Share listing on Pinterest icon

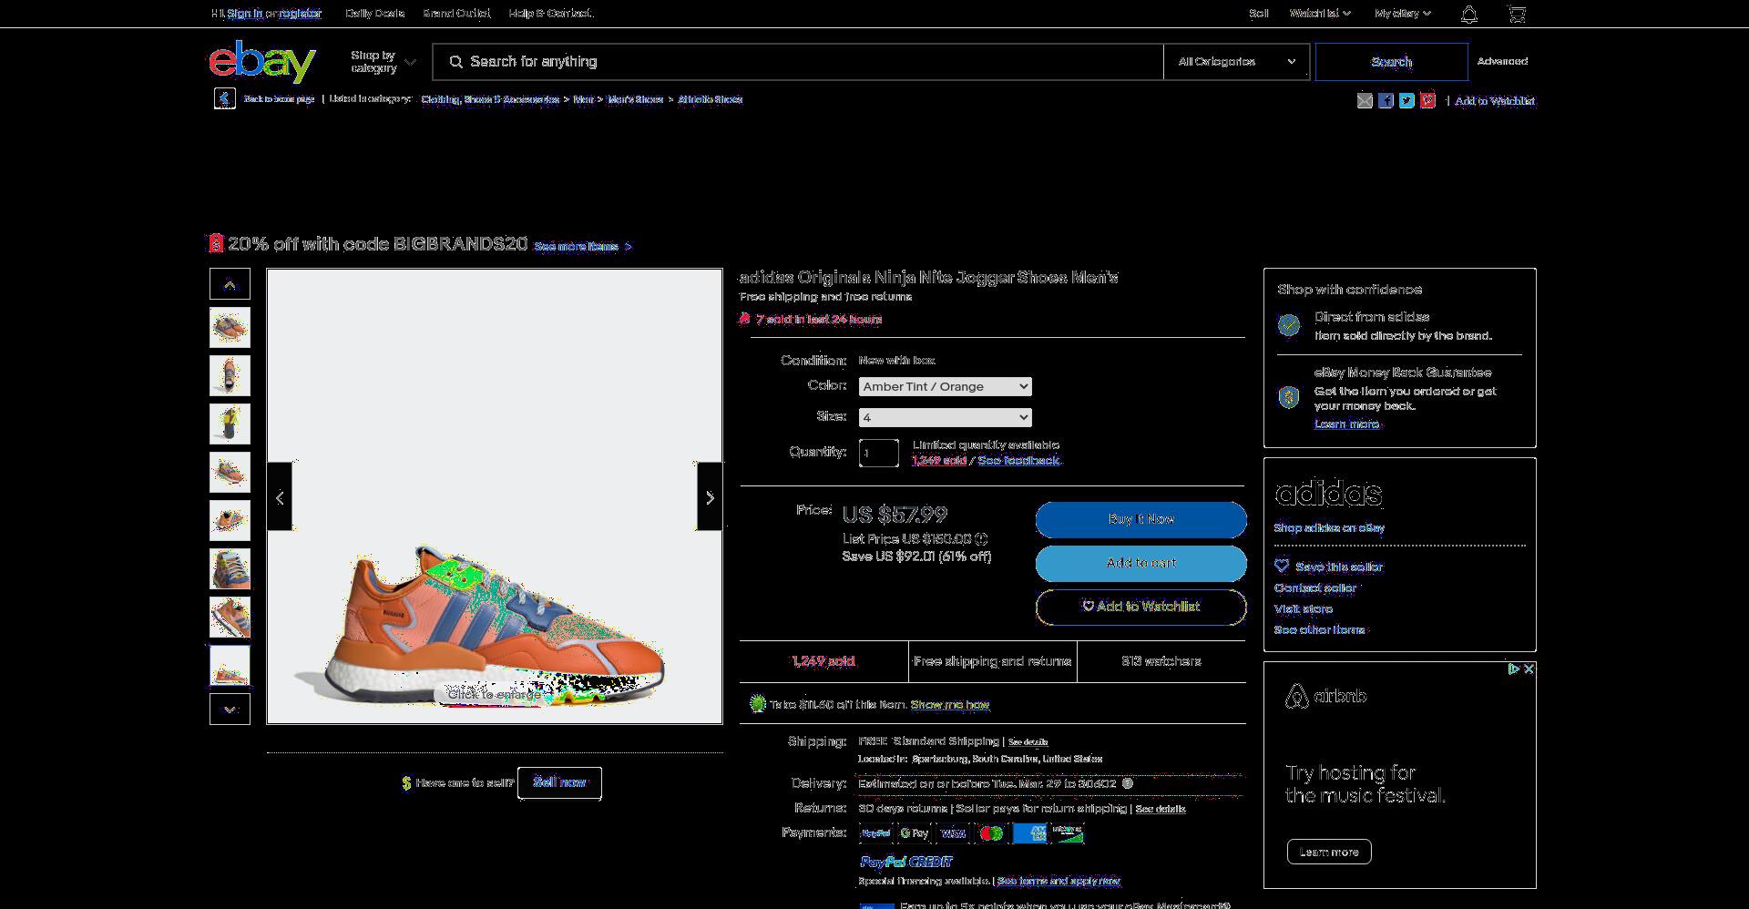tap(1427, 101)
